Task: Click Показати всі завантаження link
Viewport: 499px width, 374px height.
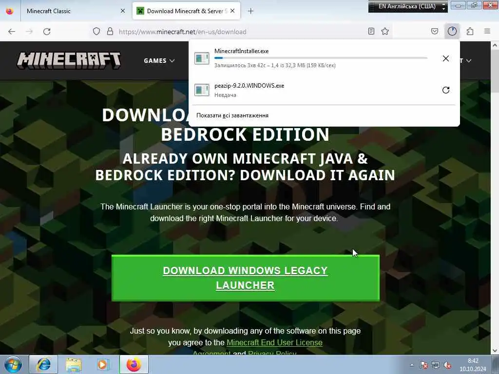Action: 232,115
